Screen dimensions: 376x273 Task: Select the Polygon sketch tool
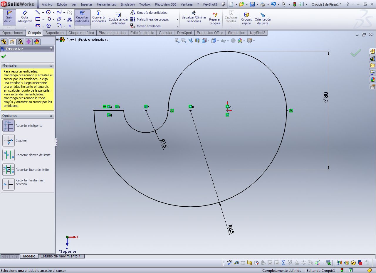pos(48,26)
